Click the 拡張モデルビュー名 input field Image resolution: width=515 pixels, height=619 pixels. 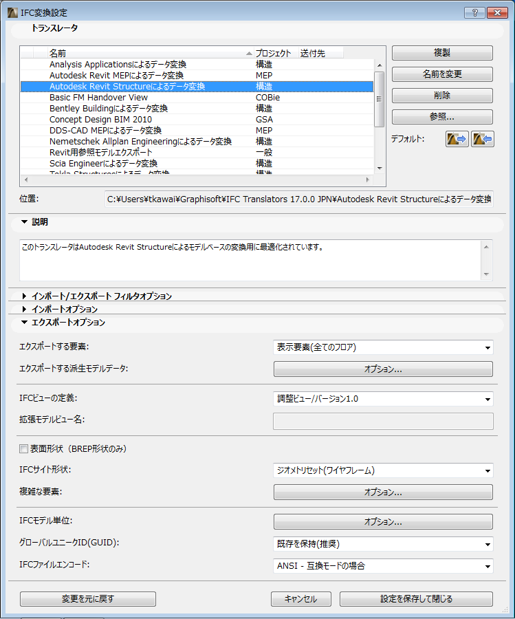(x=383, y=421)
